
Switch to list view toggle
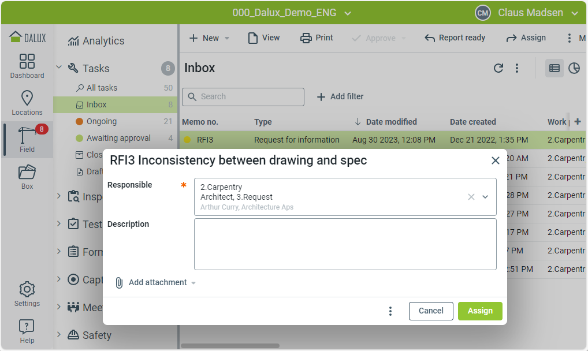tap(554, 68)
